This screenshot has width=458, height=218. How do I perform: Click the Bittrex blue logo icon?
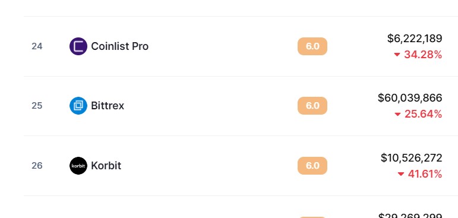click(78, 106)
